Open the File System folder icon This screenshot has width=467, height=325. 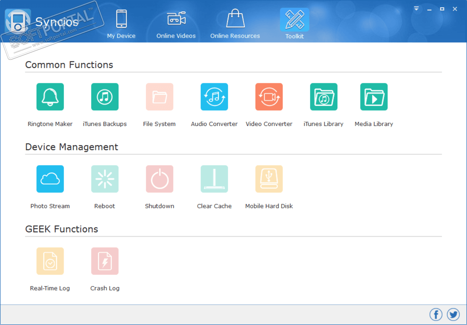(x=159, y=97)
